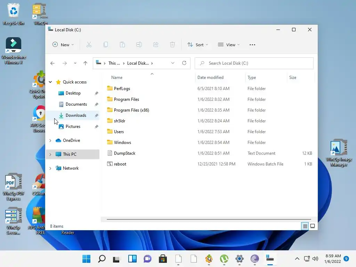Expand the Network tree node
Screen dimensions: 356x267
[x=50, y=168]
